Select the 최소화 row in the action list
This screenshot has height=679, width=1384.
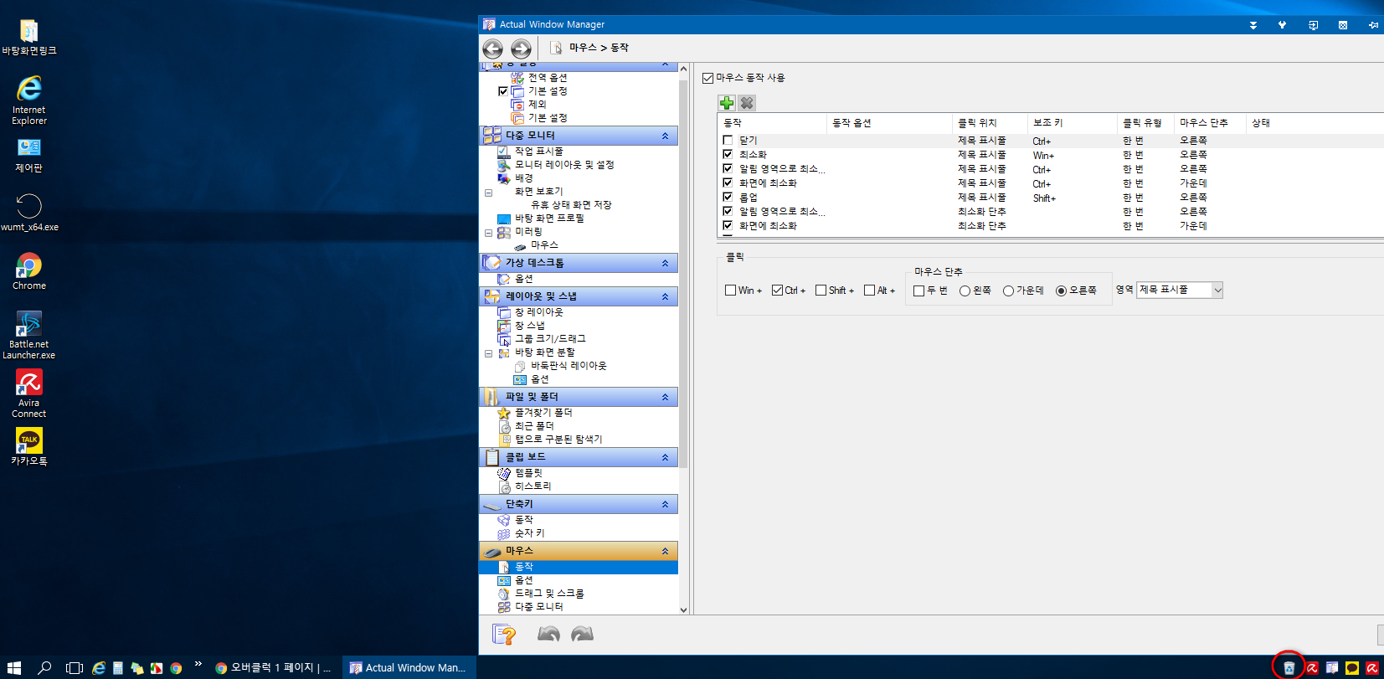[1052, 155]
